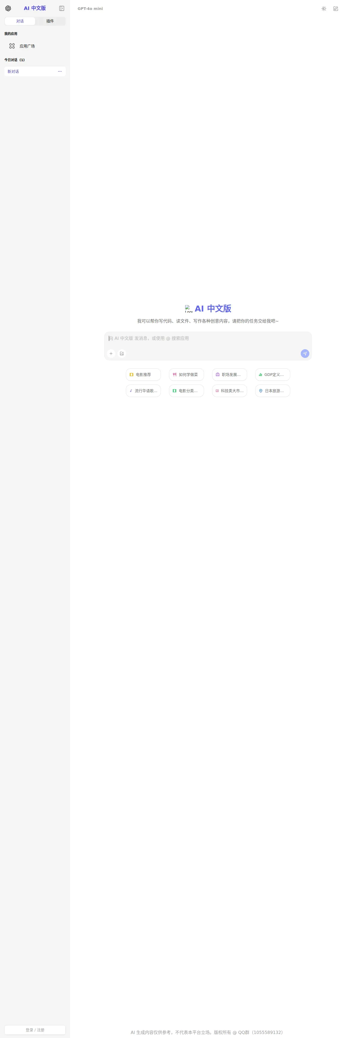This screenshot has height=1038, width=346.
Task: Click the 应用广场 label
Action: [x=27, y=46]
